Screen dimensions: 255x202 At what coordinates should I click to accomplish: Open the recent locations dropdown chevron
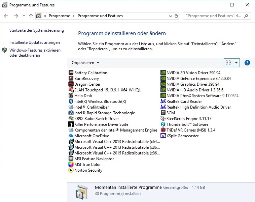tap(24, 16)
